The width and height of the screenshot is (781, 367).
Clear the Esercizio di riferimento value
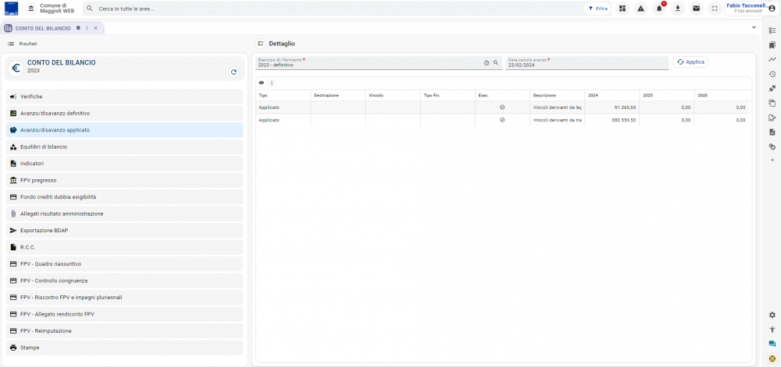(x=487, y=63)
